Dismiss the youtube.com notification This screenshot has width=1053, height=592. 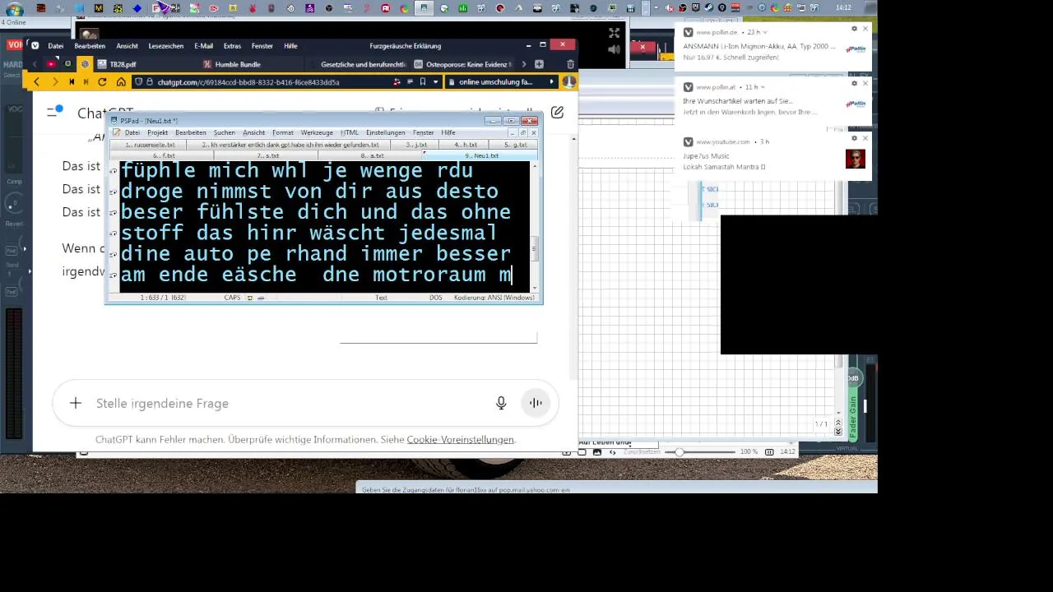click(x=865, y=138)
